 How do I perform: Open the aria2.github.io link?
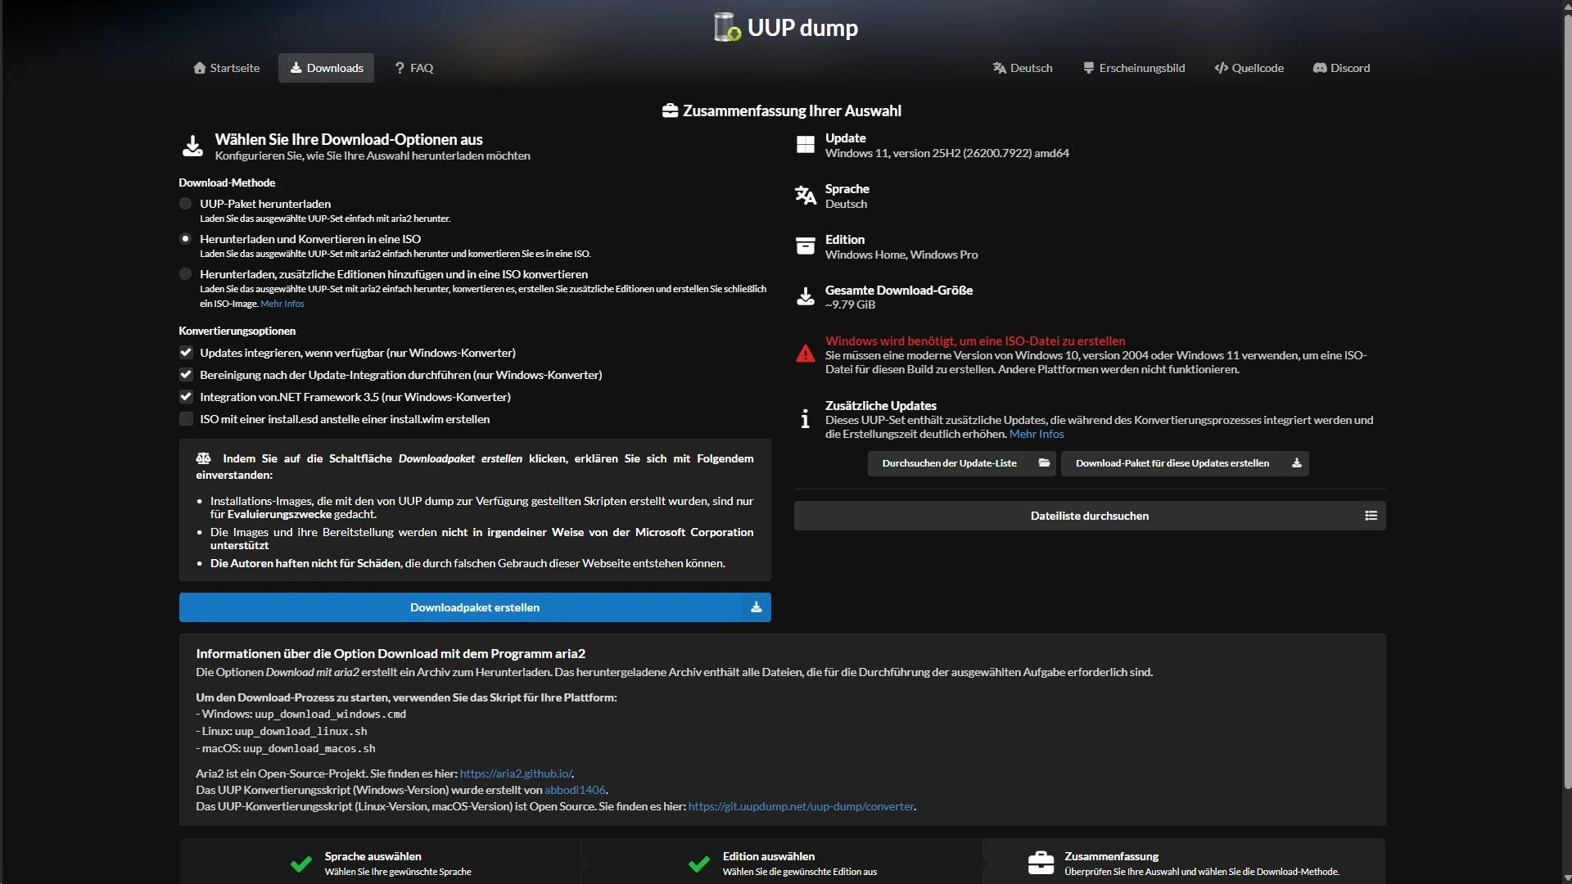click(516, 773)
